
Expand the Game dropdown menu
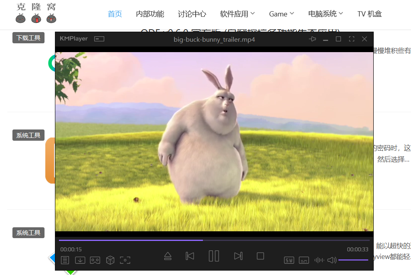(x=281, y=14)
